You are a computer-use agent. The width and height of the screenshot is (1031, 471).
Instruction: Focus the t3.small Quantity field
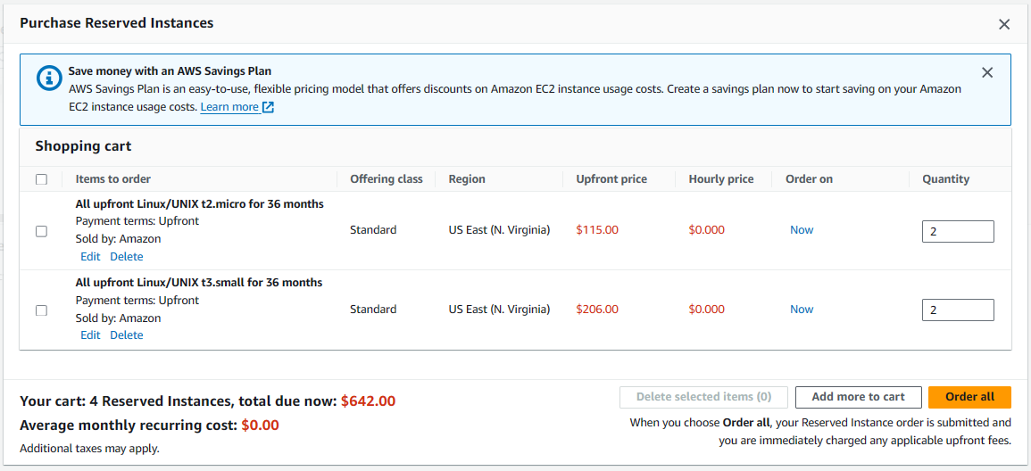pyautogui.click(x=958, y=310)
